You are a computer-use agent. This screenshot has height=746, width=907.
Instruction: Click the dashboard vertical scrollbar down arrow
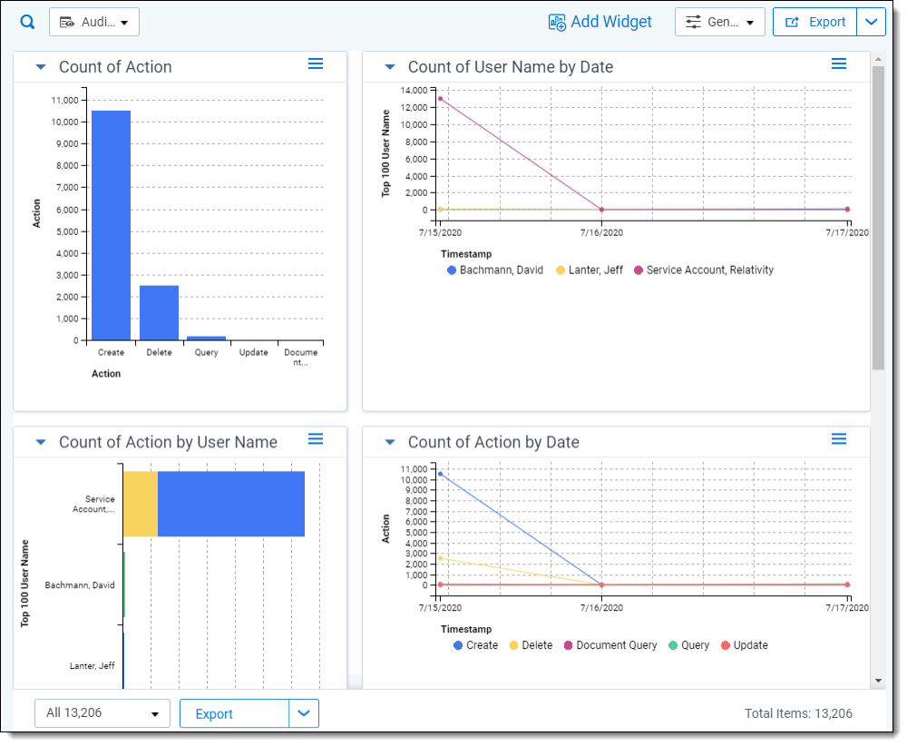(878, 681)
